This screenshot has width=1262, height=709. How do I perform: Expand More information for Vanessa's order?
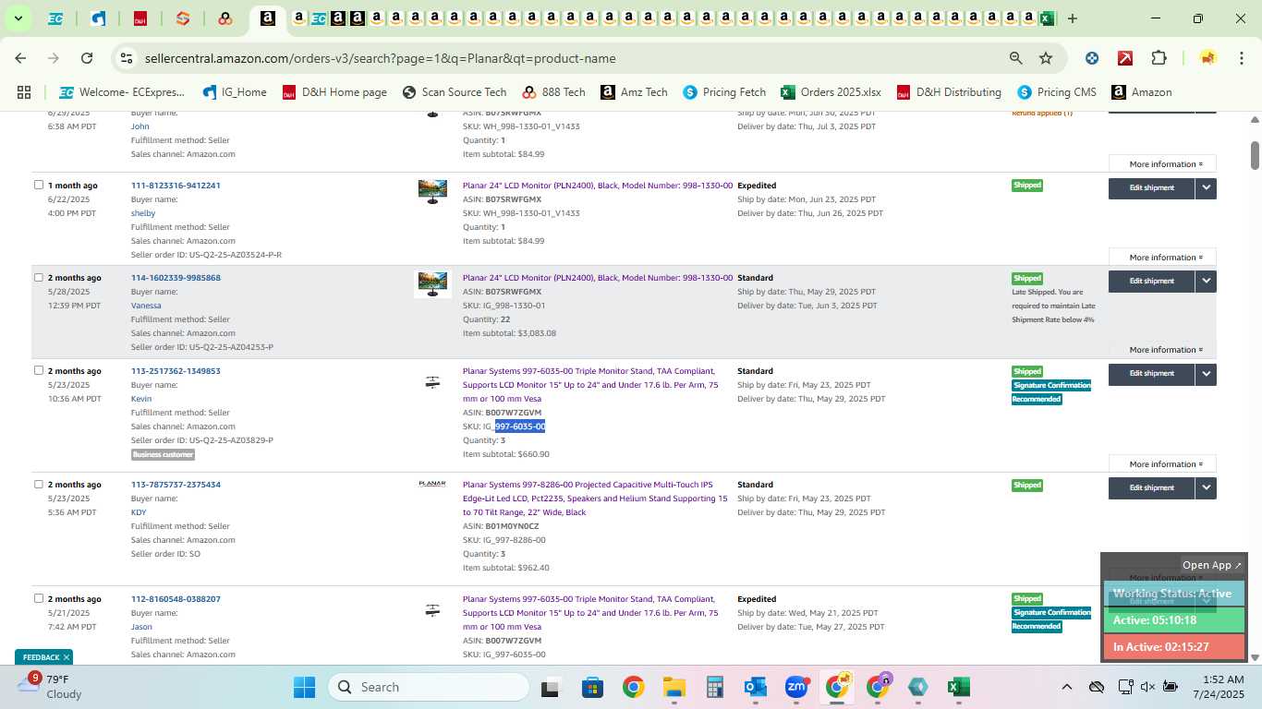(1162, 350)
